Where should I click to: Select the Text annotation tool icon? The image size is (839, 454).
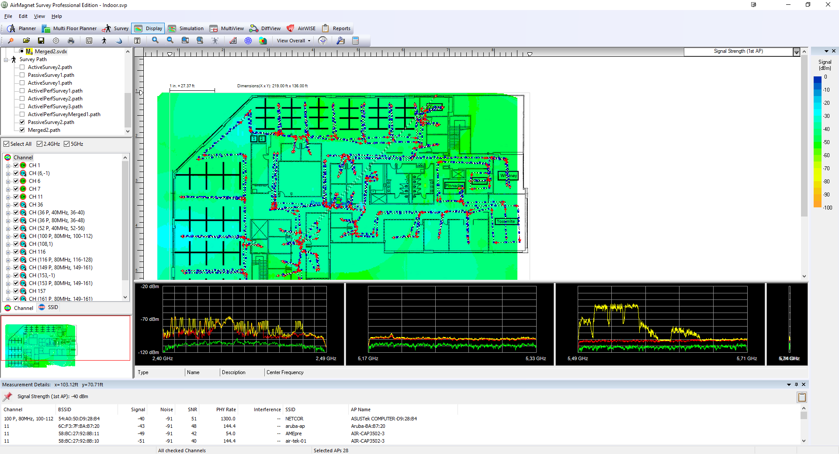(137, 41)
